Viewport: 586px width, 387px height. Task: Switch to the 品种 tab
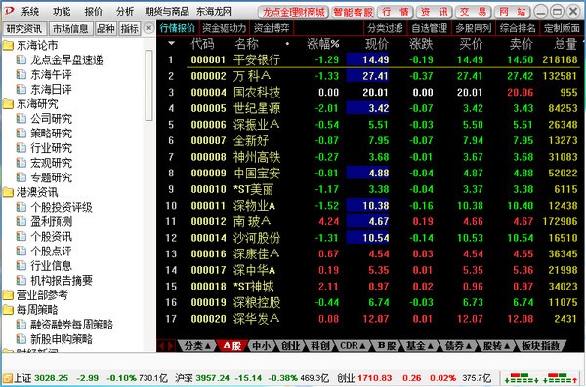click(105, 28)
